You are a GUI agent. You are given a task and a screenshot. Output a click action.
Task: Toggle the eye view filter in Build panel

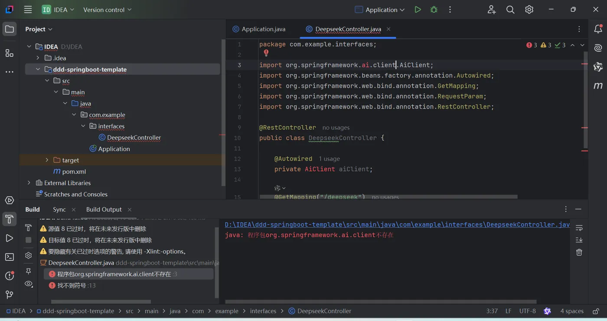29,284
